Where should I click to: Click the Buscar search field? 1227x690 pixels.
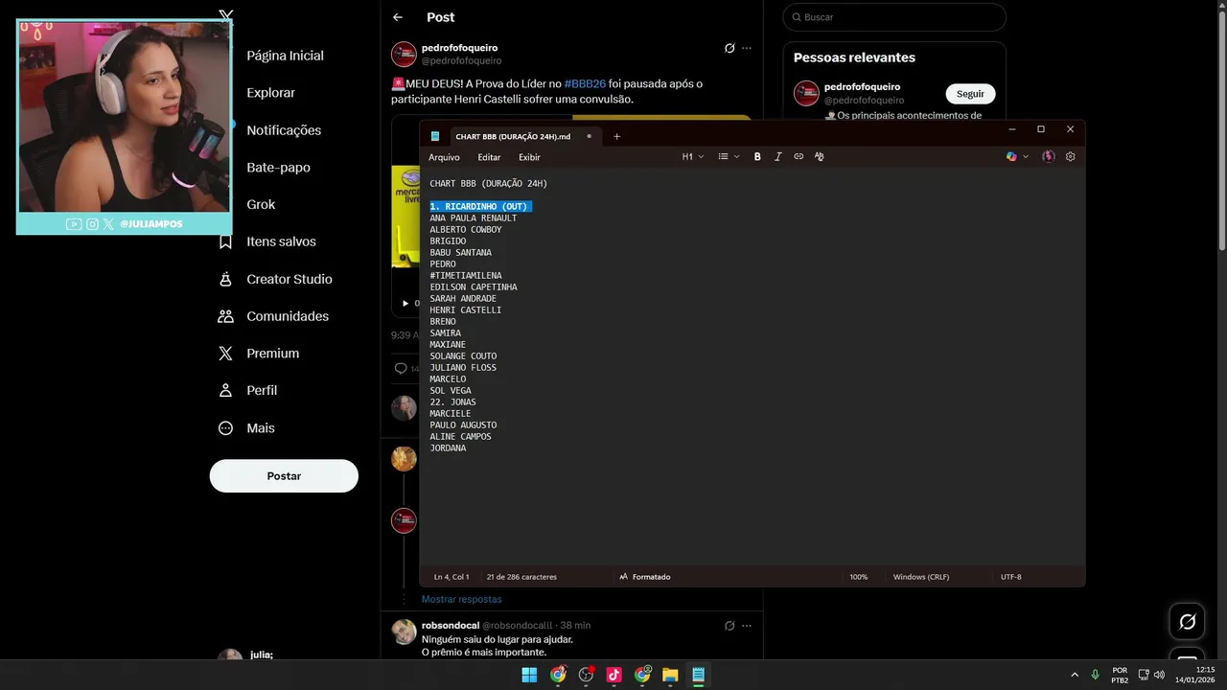[x=894, y=17]
